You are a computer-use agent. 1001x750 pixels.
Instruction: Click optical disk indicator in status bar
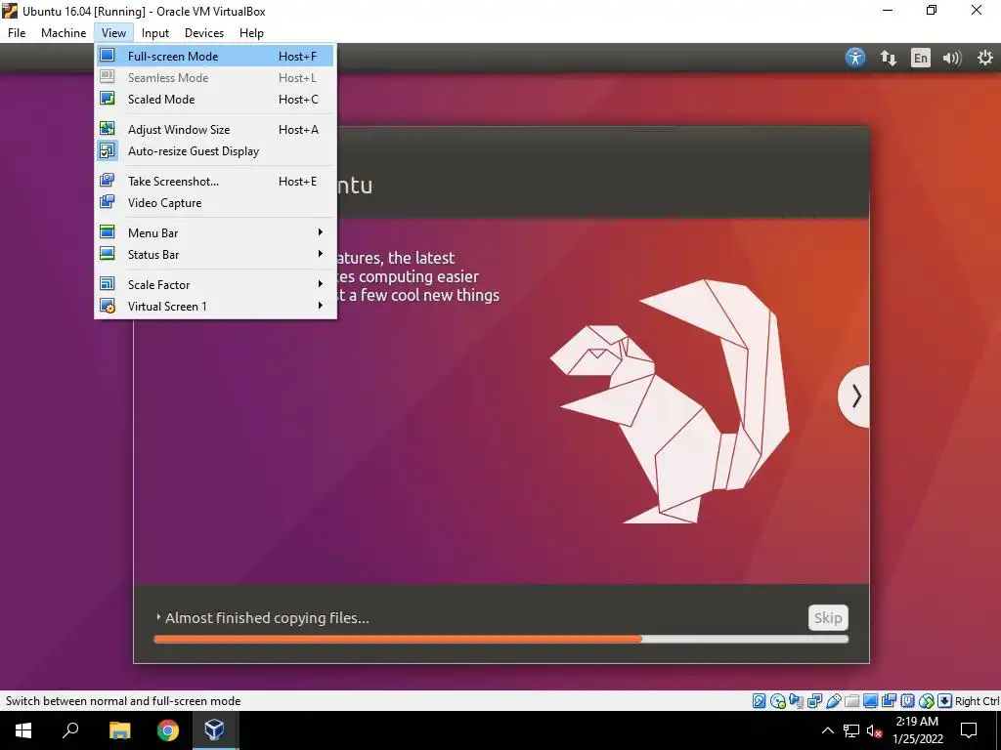tap(777, 701)
